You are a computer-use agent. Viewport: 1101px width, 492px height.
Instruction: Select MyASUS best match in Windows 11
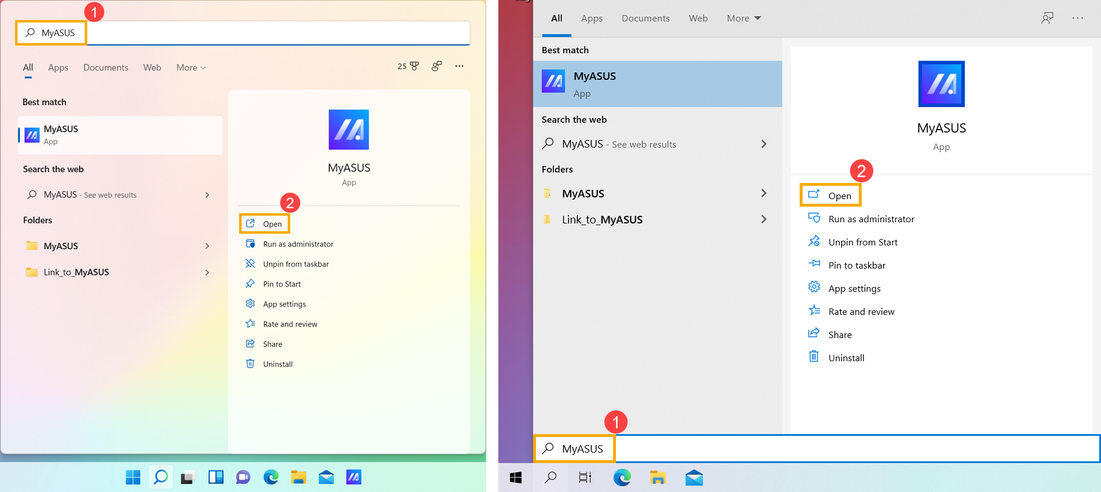pos(120,135)
